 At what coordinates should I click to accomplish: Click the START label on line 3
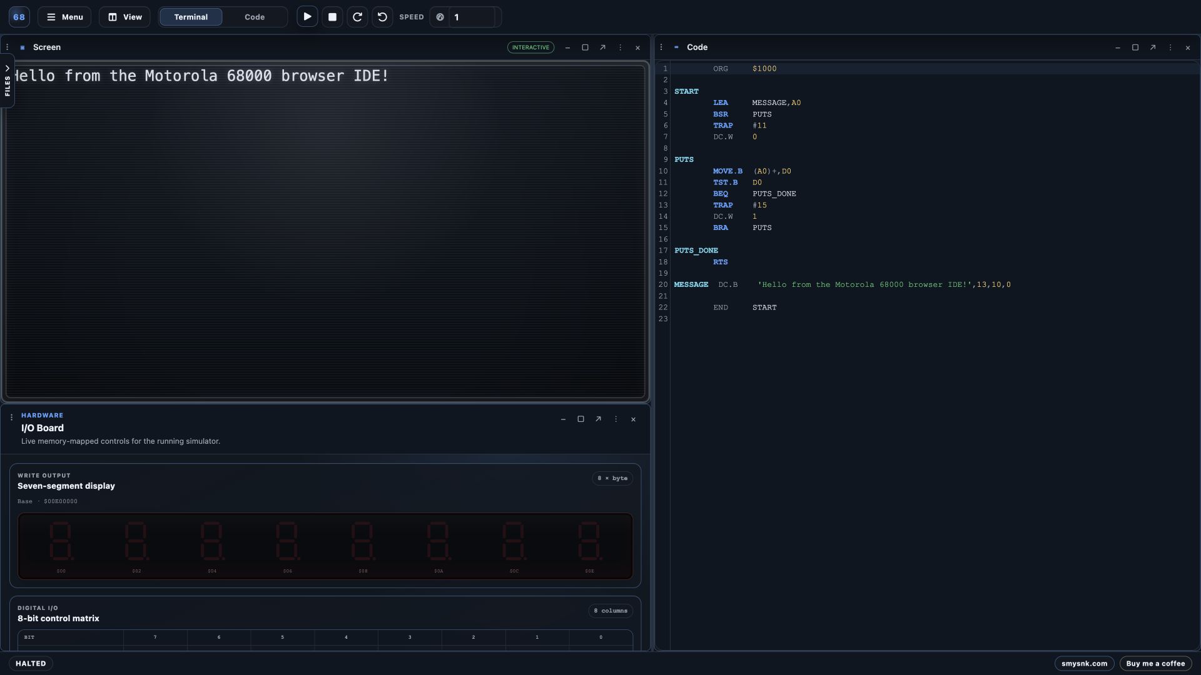click(686, 91)
